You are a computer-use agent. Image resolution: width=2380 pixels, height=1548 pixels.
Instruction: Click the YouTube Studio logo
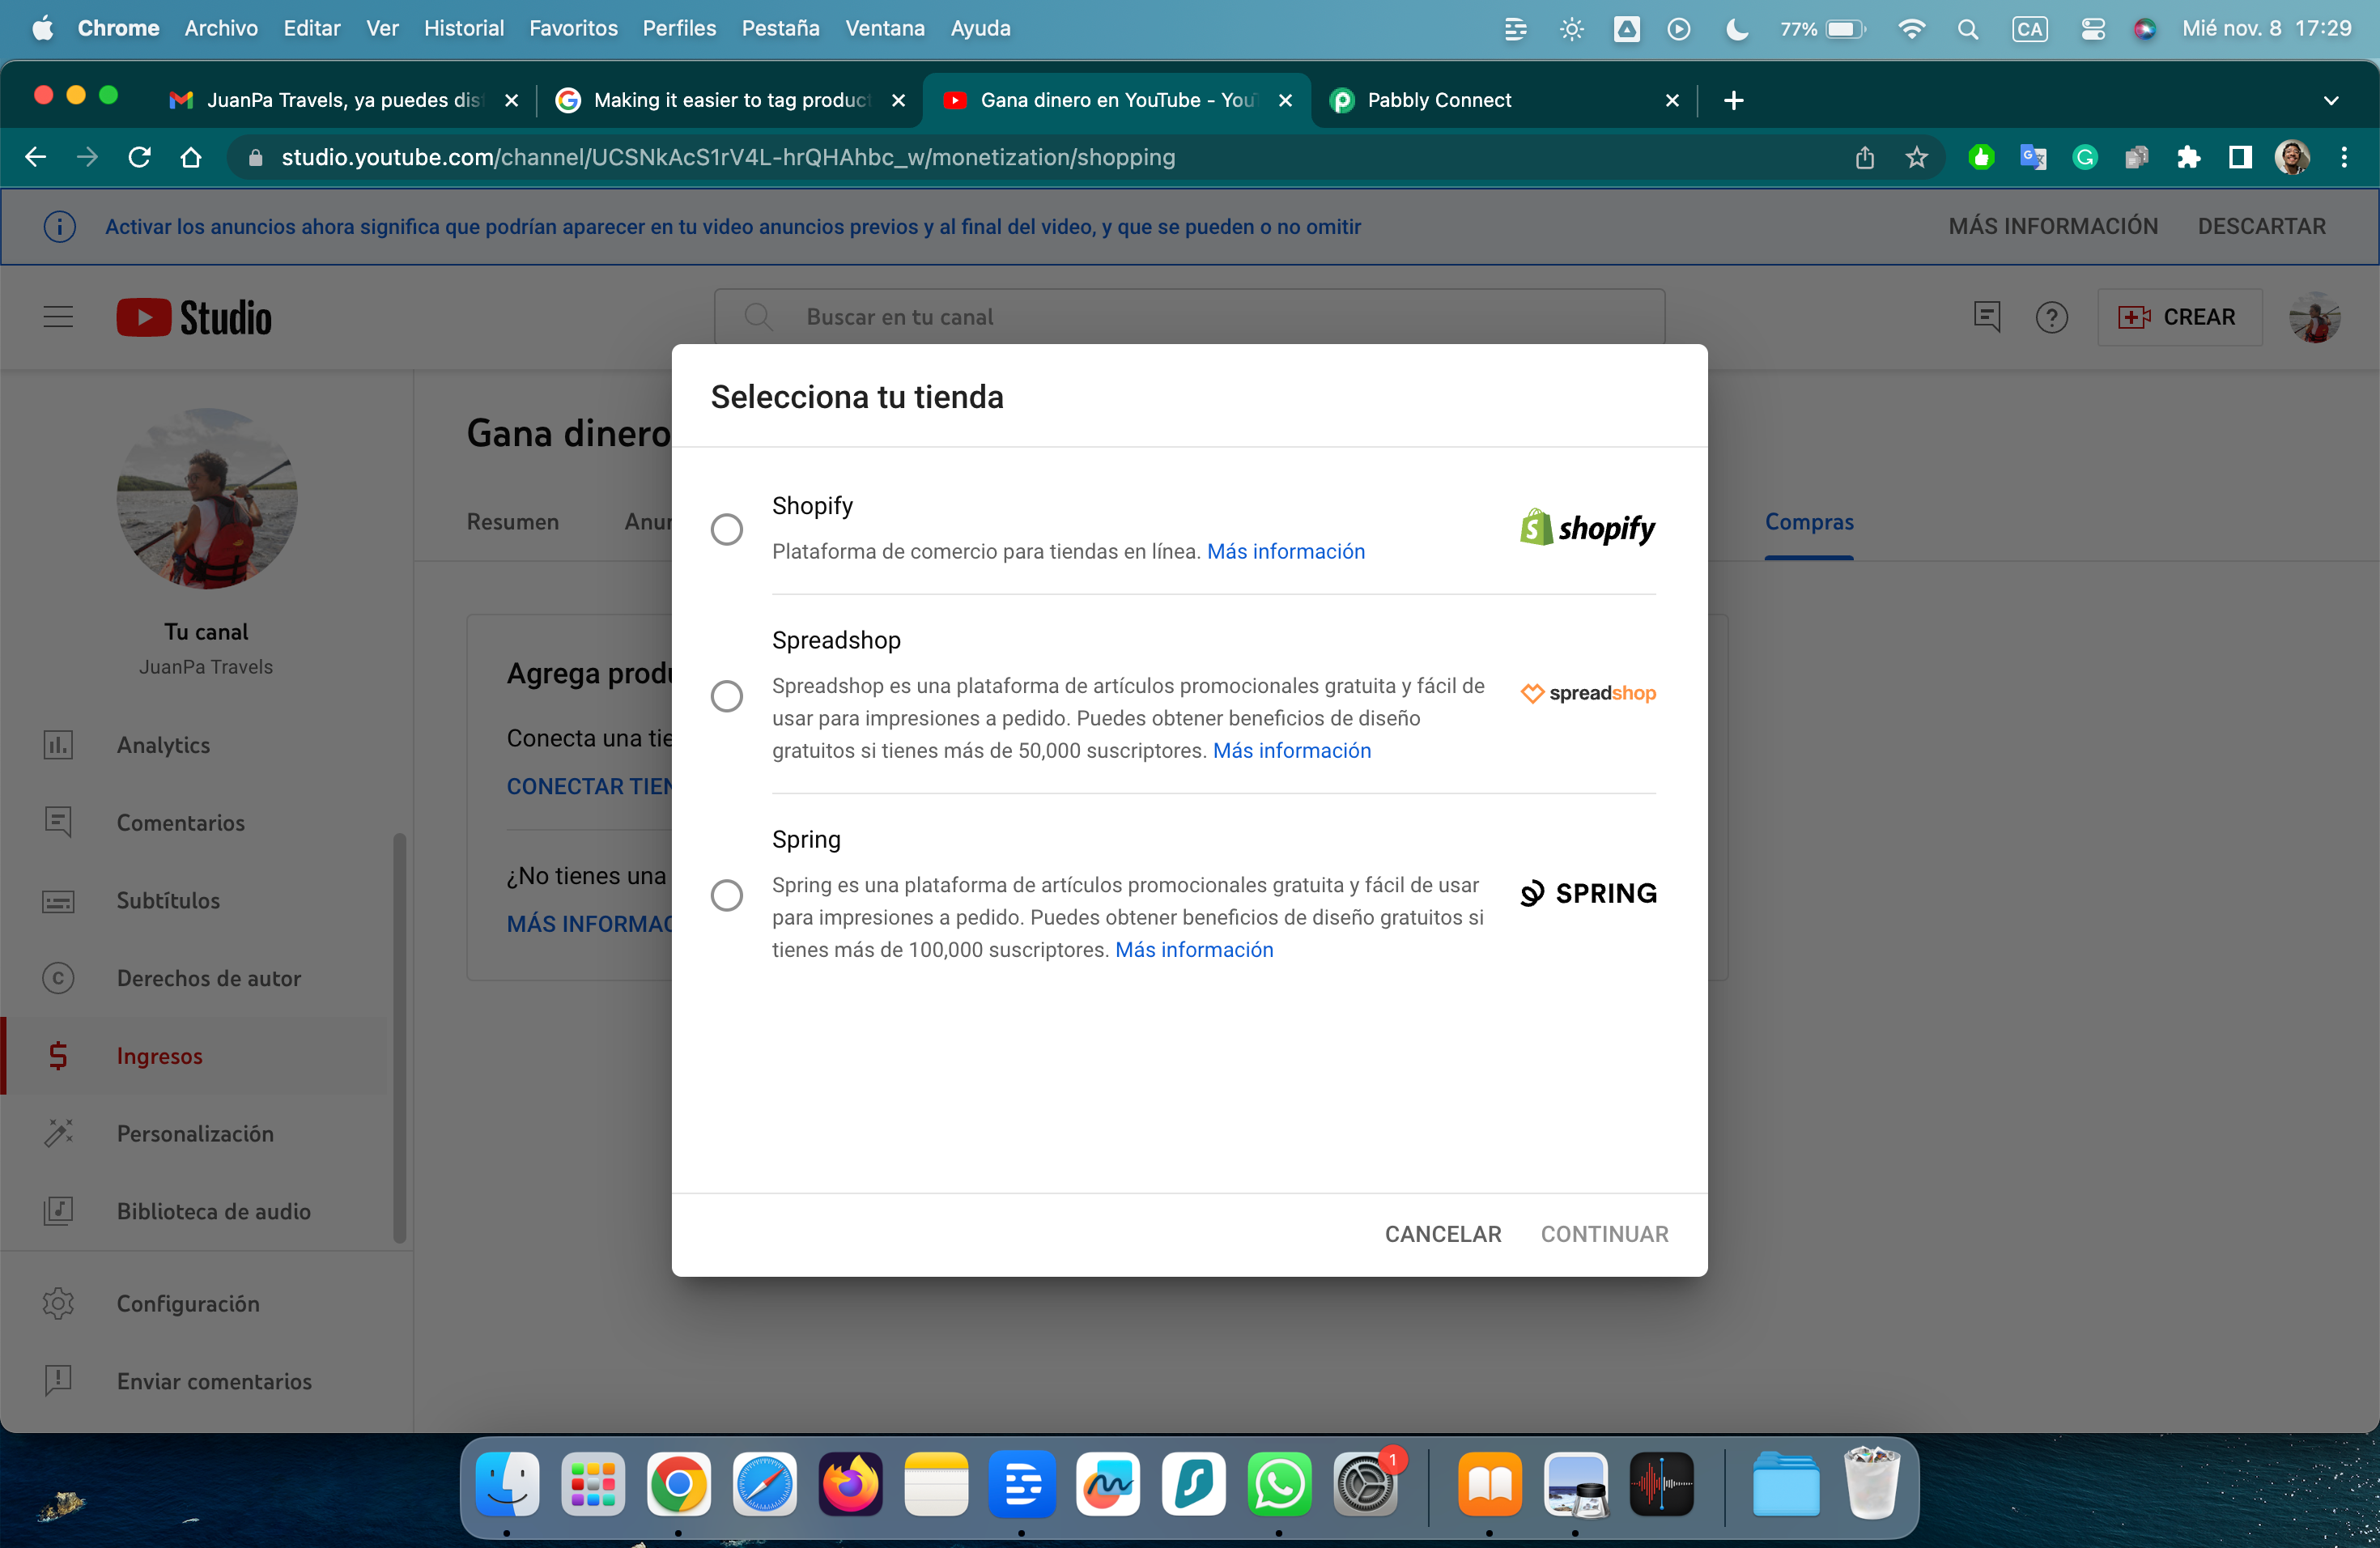194,318
